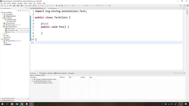Image resolution: width=189 pixels, height=106 pixels.
Task: Open the Window menu
Action: [39, 3]
